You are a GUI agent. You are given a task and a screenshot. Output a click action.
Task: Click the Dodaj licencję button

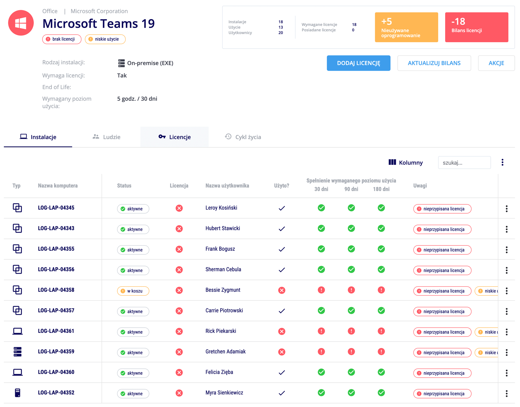[x=358, y=63]
